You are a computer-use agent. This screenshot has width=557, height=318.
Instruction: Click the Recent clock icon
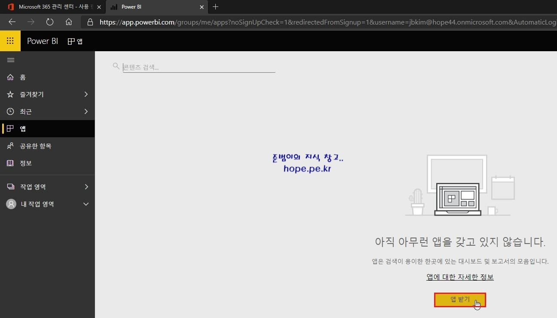[x=11, y=111]
